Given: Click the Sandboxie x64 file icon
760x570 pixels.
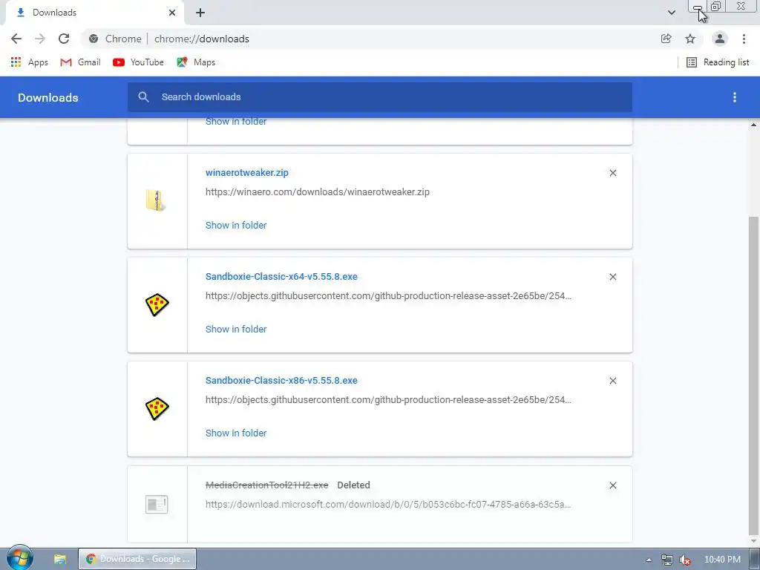Looking at the screenshot, I should pos(157,305).
